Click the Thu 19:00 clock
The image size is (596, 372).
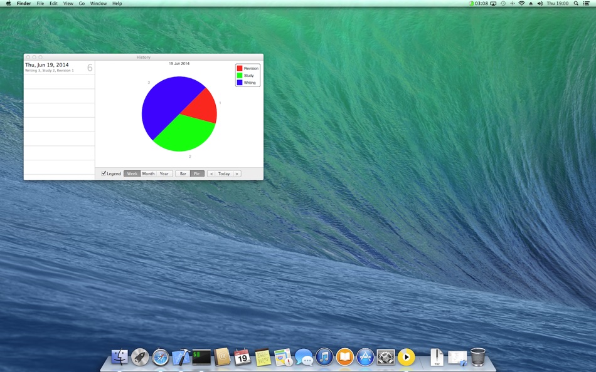click(x=558, y=3)
